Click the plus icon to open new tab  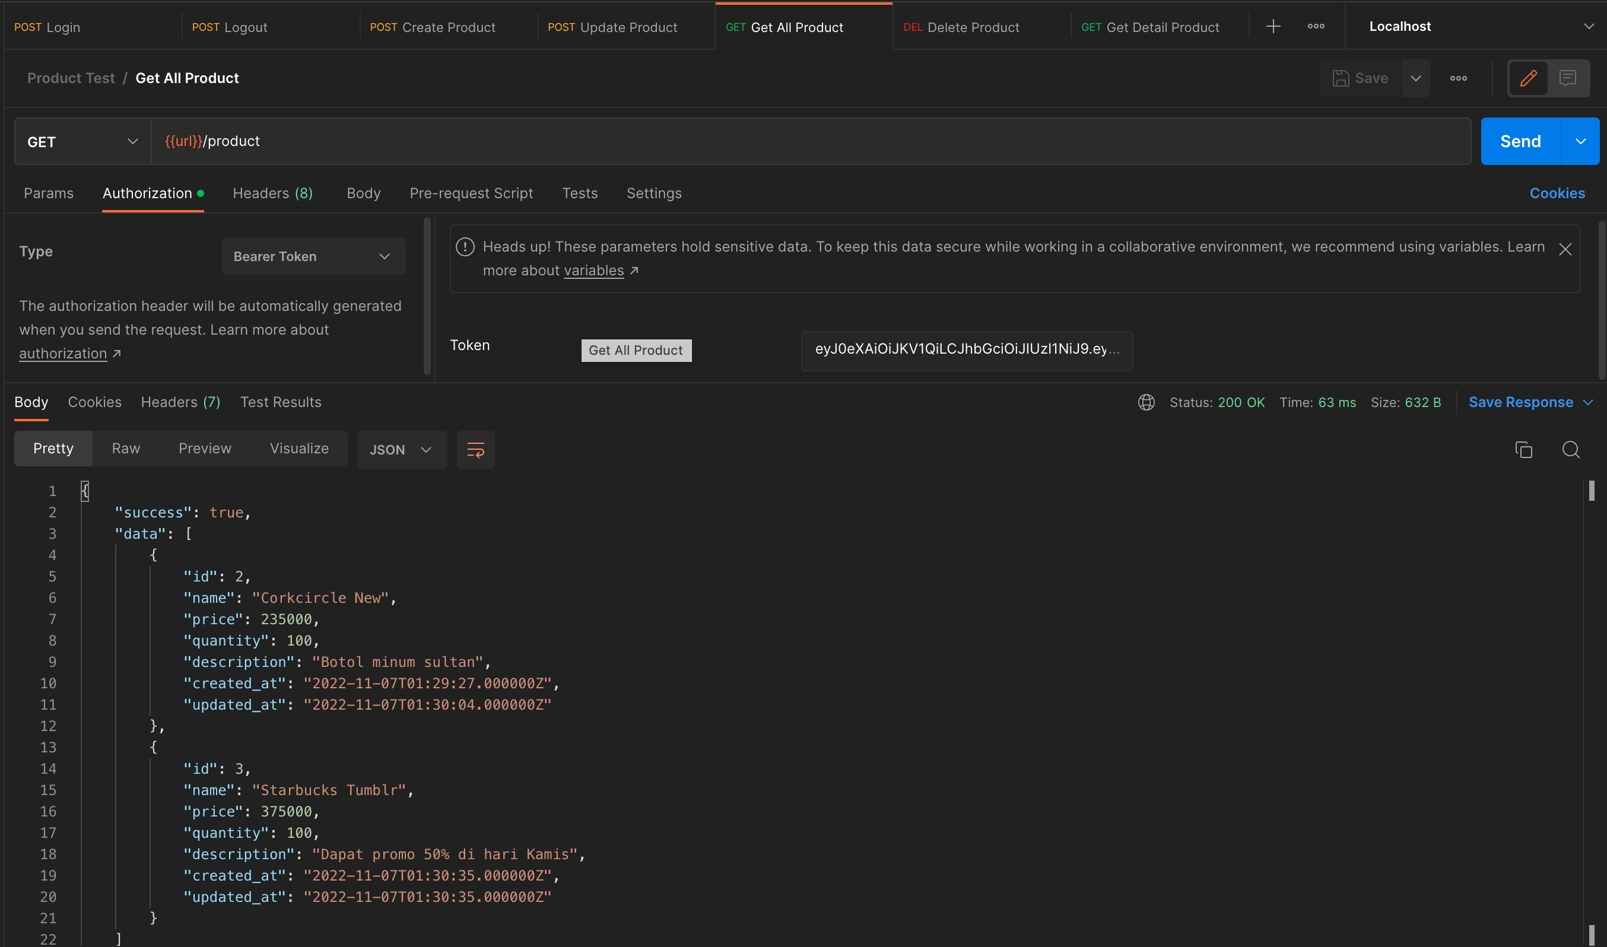tap(1272, 26)
